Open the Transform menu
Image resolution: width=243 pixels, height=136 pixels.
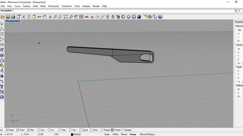(x=67, y=6)
